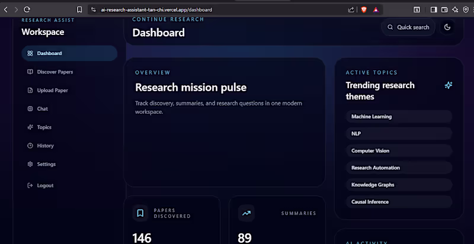
Task: Open the Brave Rewards triangle icon
Action: (376, 9)
